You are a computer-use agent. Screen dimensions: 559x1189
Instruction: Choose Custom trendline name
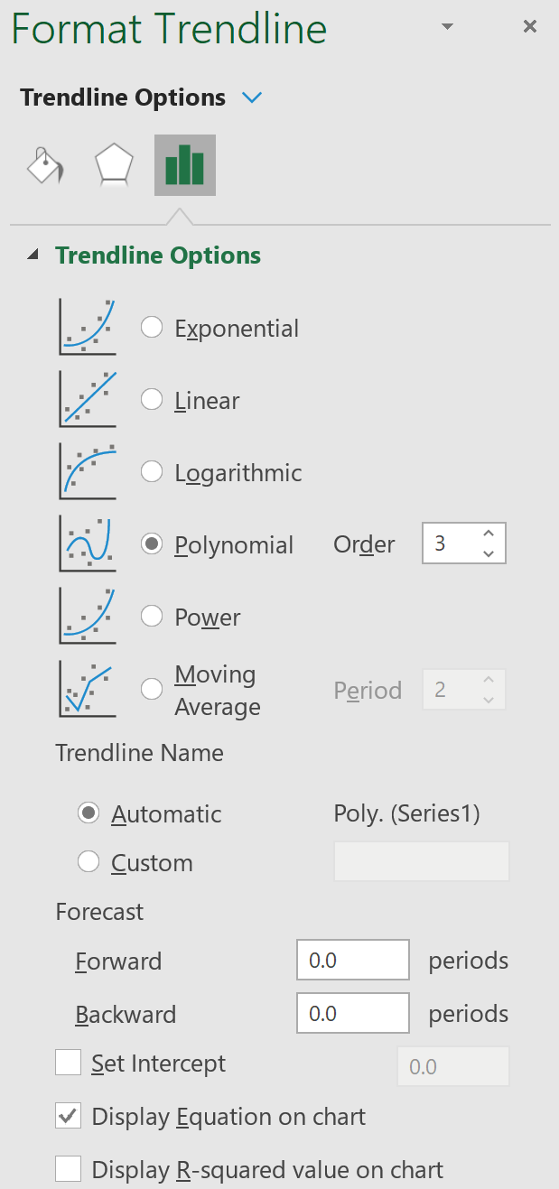(x=89, y=861)
